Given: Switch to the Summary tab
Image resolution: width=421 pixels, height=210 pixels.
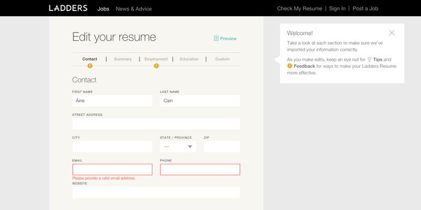Looking at the screenshot, I should (x=123, y=59).
